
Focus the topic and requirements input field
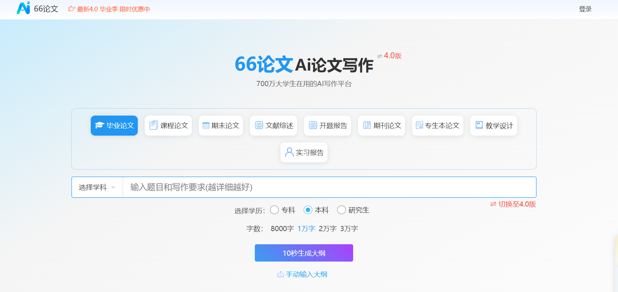(329, 187)
